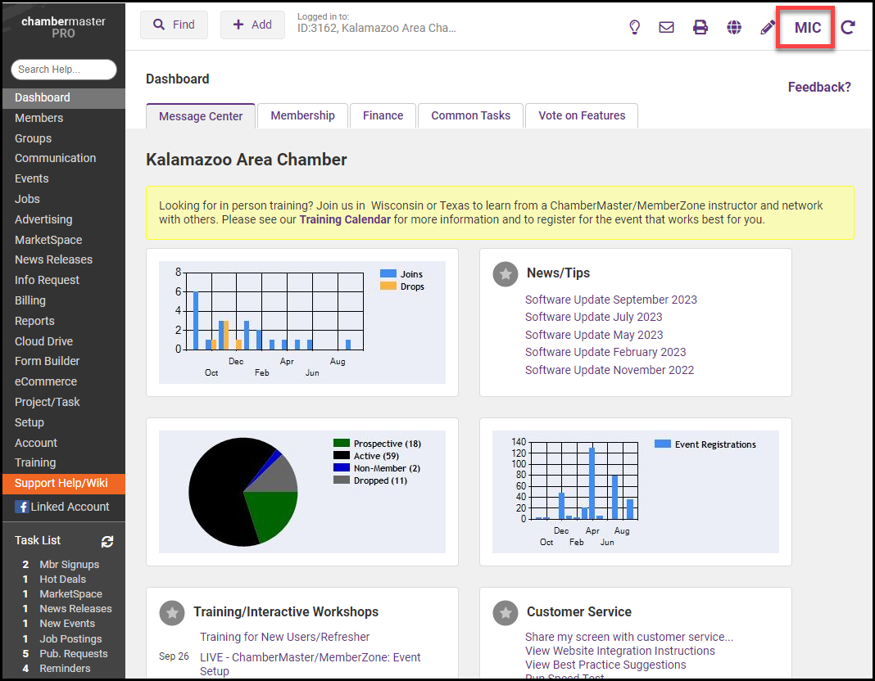Click the pencil edit icon

coord(768,27)
